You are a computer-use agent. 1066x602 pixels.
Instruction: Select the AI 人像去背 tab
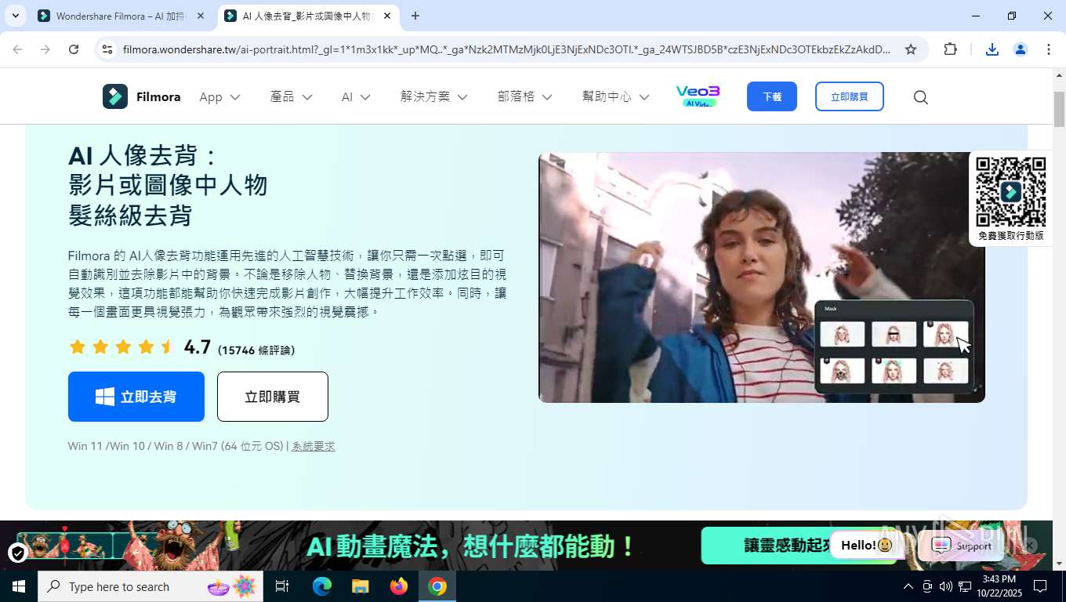[306, 16]
